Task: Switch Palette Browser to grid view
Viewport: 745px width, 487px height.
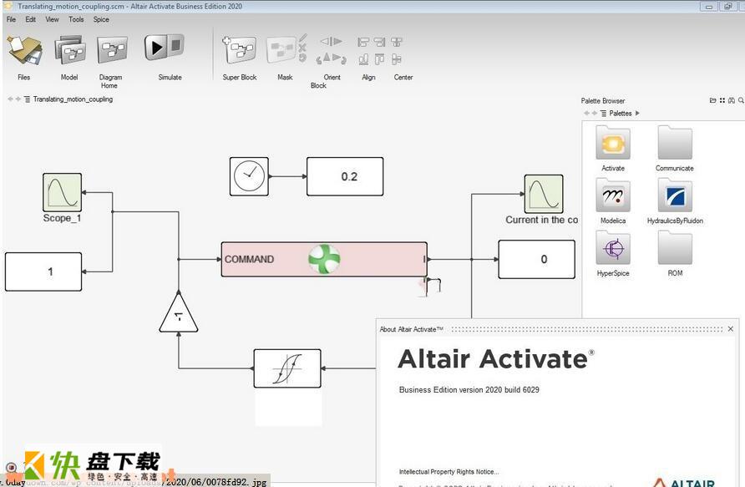Action: pos(722,100)
